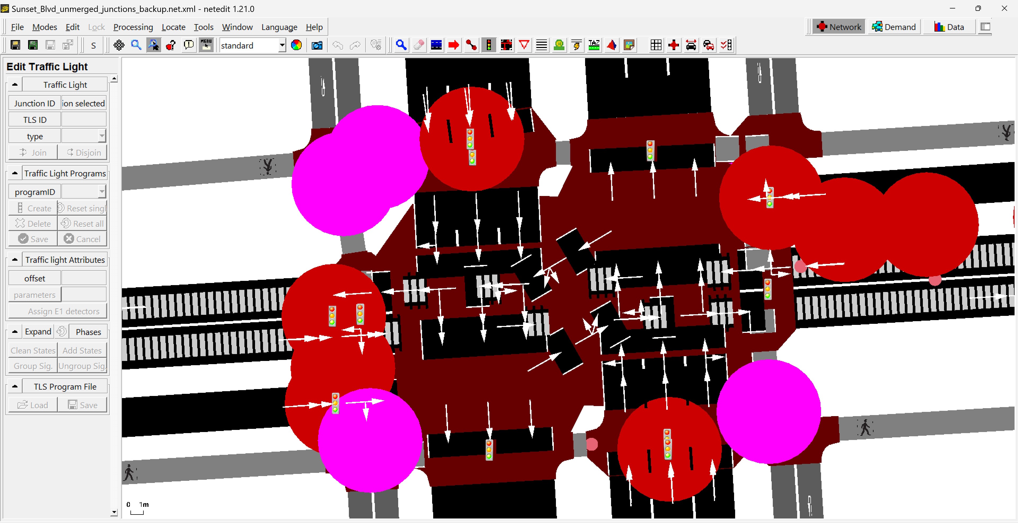
Task: Select the Additionals bus stop mode icon
Action: coord(559,45)
